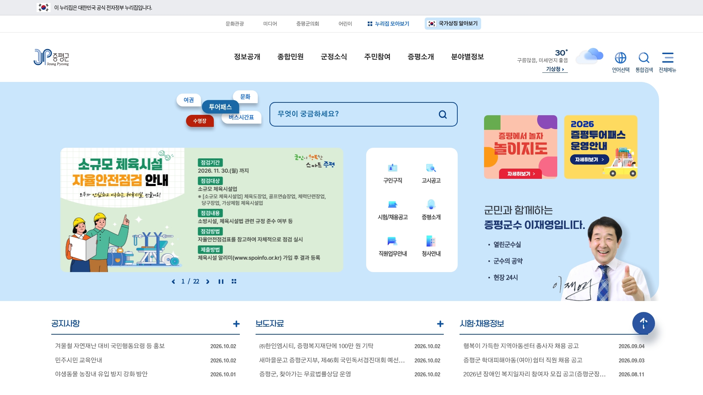Expand 공지사항 with the plus icon

(236, 324)
